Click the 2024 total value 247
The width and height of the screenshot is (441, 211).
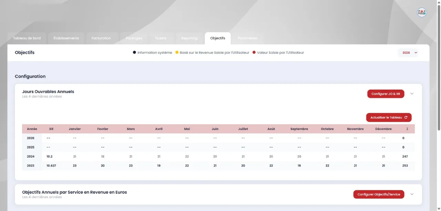click(x=405, y=157)
